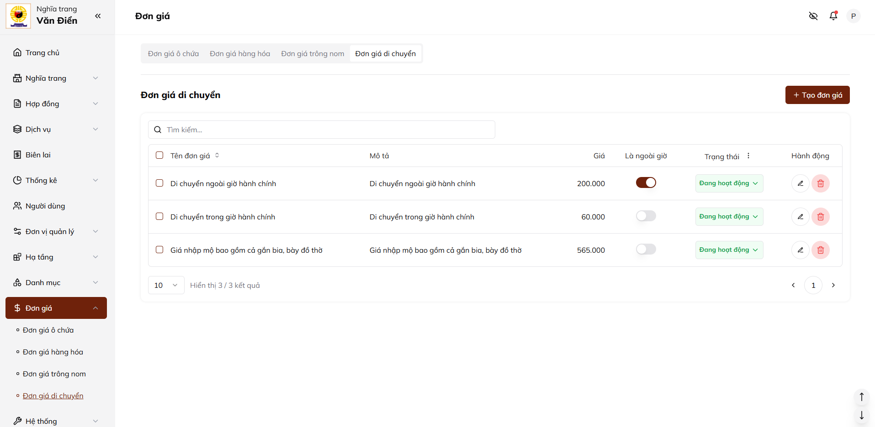Check the select-all checkbox in table header
Screen dimensions: 875x427
tap(159, 156)
